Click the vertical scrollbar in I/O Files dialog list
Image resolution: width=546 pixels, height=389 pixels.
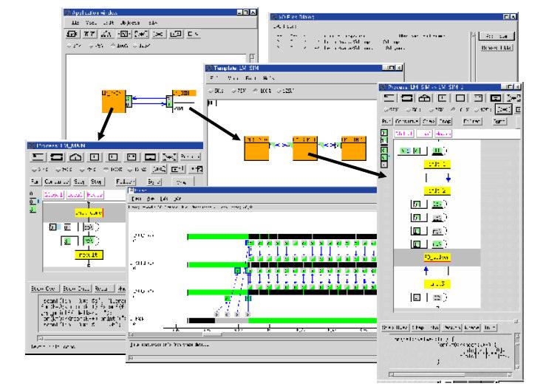click(x=473, y=58)
